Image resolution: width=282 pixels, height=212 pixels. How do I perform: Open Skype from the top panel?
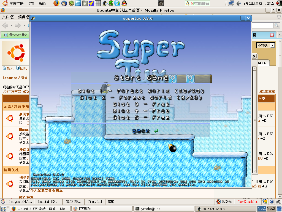tap(117, 3)
